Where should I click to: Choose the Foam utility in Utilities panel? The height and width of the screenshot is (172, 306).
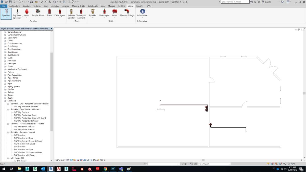coord(115,14)
